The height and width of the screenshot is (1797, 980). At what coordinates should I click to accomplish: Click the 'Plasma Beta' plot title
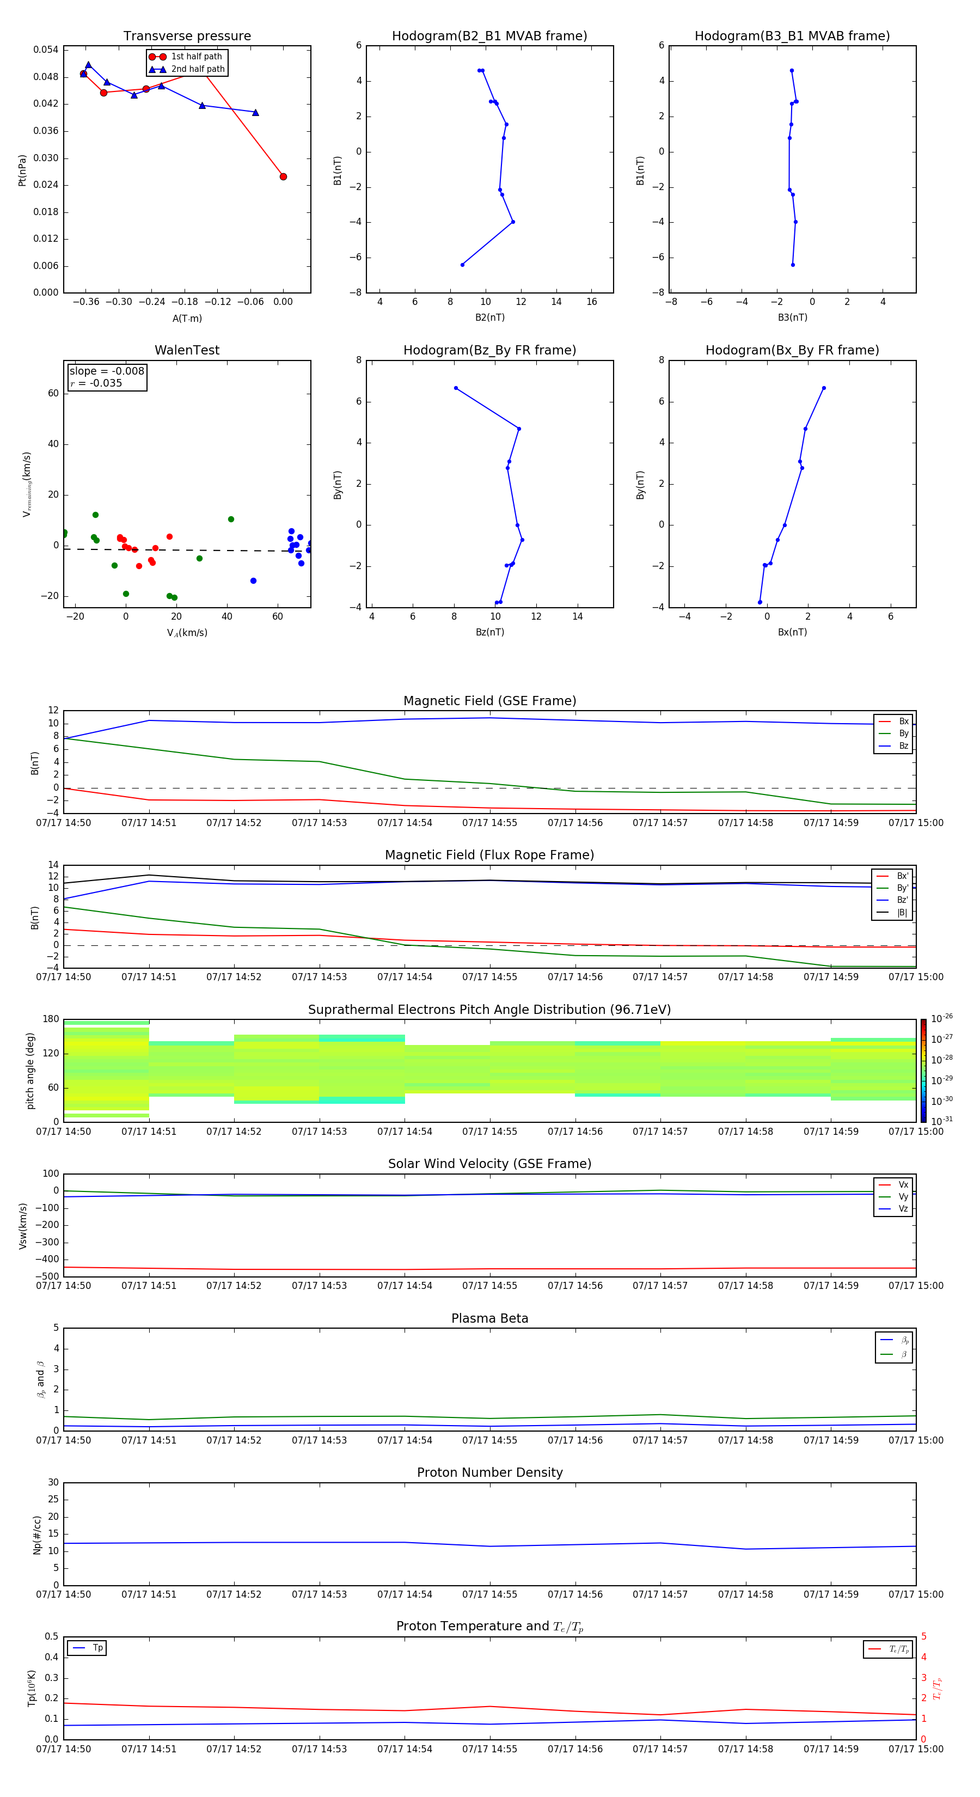pos(489,1319)
